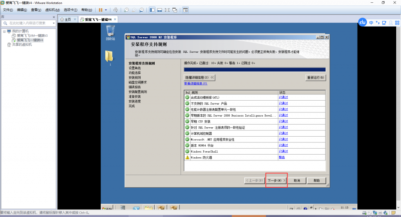Click the hard disk device status icon
The image size is (401, 217).
364,213
